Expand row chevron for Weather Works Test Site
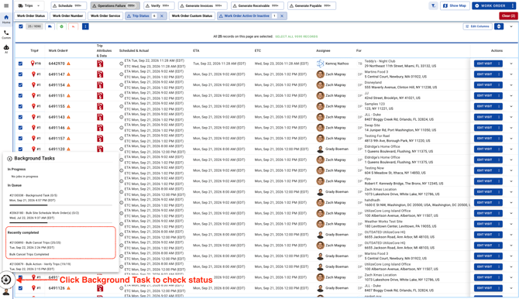The height and width of the screenshot is (299, 519). tap(511, 224)
